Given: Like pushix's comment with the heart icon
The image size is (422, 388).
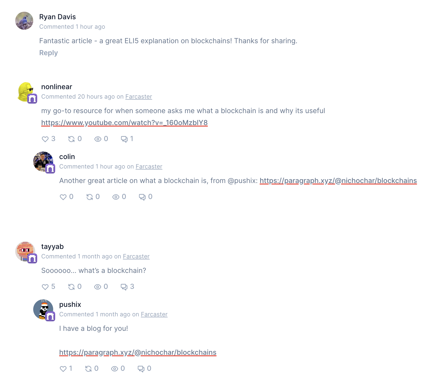Looking at the screenshot, I should (63, 369).
